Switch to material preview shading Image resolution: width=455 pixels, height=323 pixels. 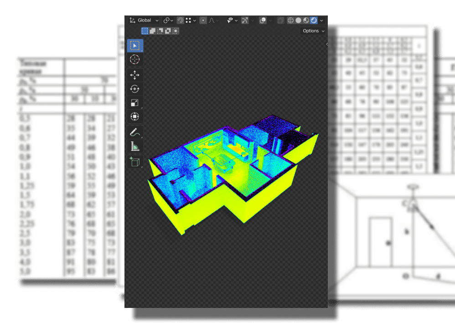306,21
